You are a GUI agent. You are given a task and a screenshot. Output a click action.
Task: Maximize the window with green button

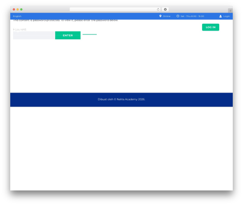point(21,9)
